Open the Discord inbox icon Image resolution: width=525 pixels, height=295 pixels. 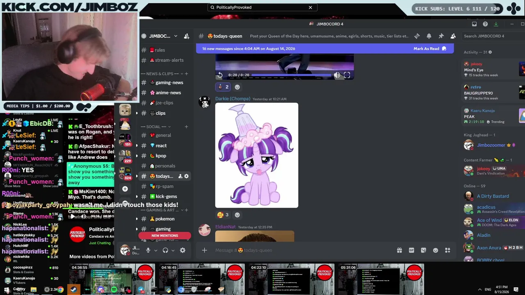pos(474,24)
